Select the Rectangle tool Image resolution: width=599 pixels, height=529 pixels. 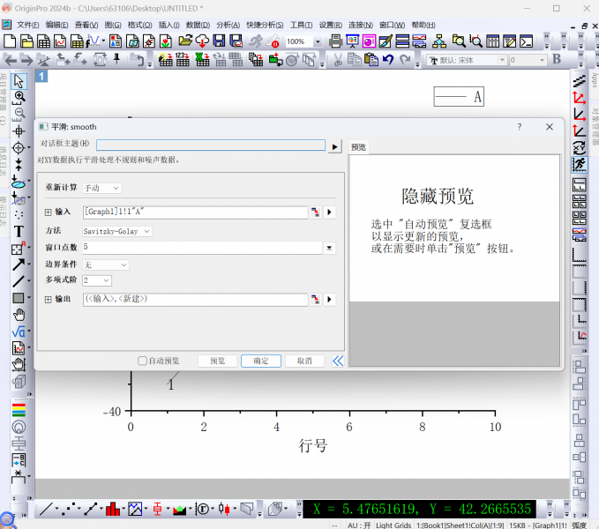tap(19, 298)
